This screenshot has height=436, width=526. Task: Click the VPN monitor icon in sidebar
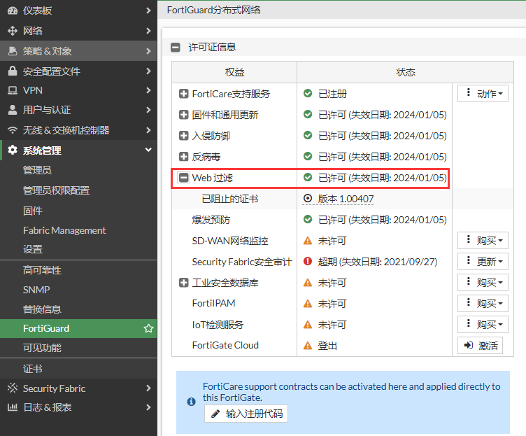12,90
